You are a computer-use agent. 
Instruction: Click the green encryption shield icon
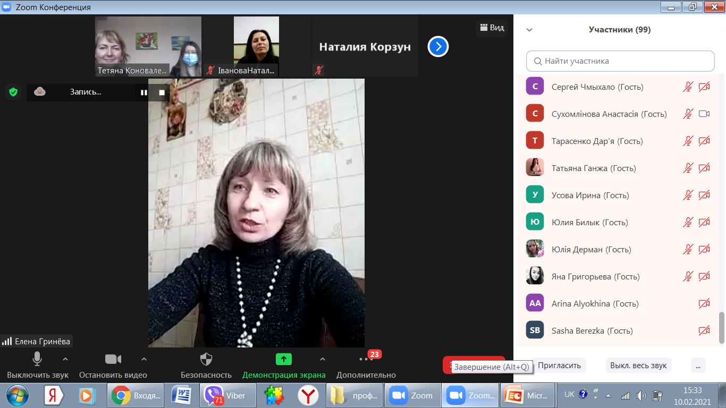(x=13, y=92)
